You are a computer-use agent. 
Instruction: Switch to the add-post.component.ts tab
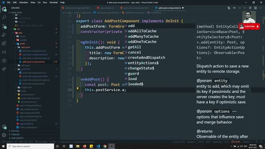169,8
